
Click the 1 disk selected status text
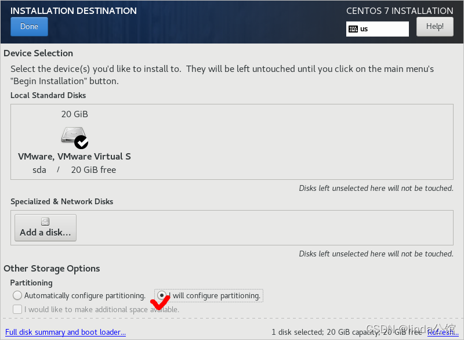tap(346, 332)
